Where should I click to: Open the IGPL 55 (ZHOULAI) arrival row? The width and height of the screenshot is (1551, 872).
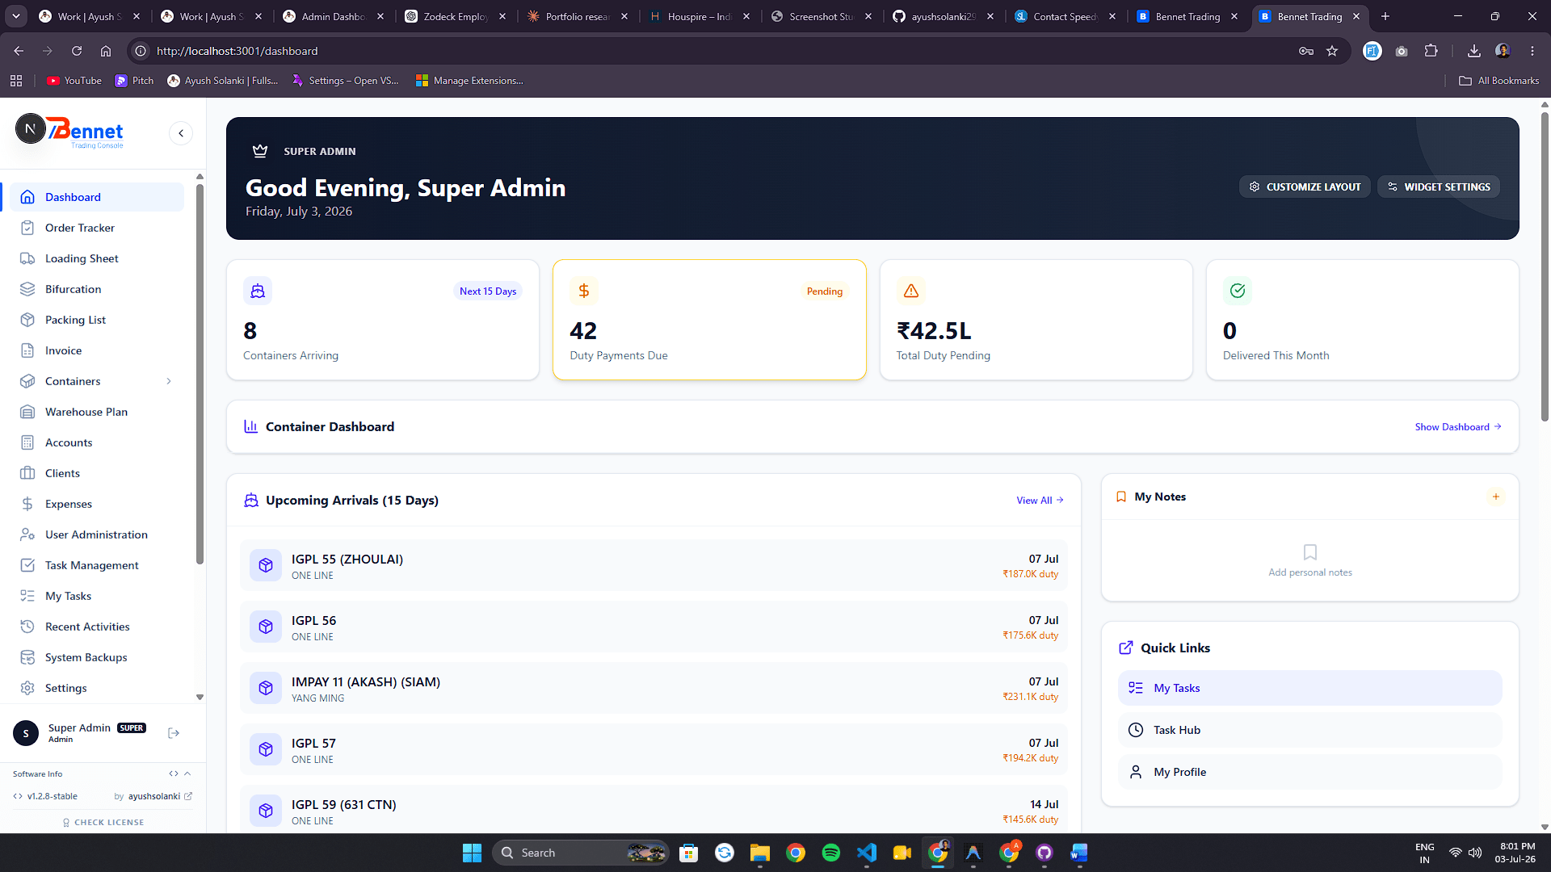[654, 565]
